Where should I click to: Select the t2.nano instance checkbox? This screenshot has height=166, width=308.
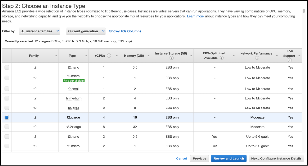click(x=7, y=67)
